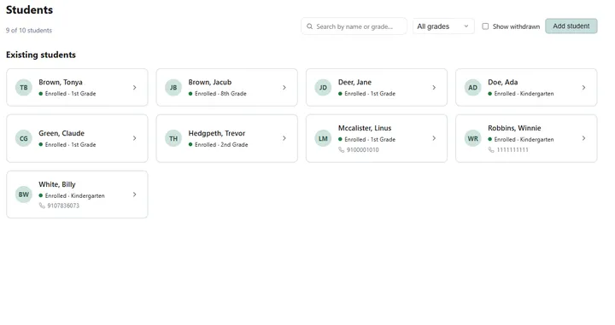615x325 pixels.
Task: Click the Existing students heading
Action: pos(41,55)
